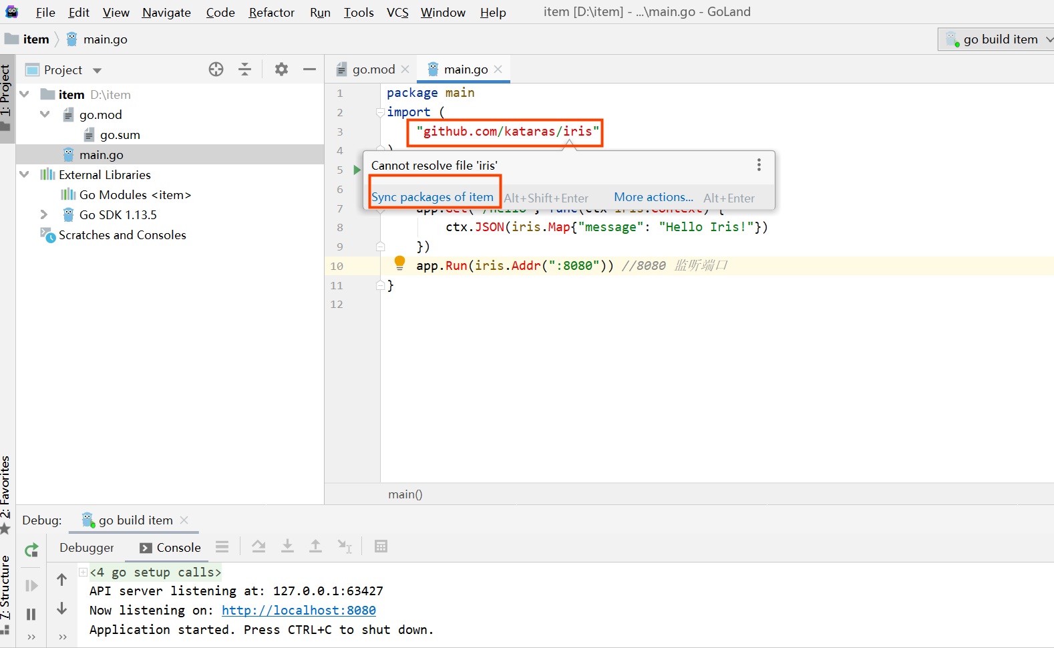The image size is (1054, 648).
Task: Click up arrow in console toolbar
Action: tap(61, 579)
